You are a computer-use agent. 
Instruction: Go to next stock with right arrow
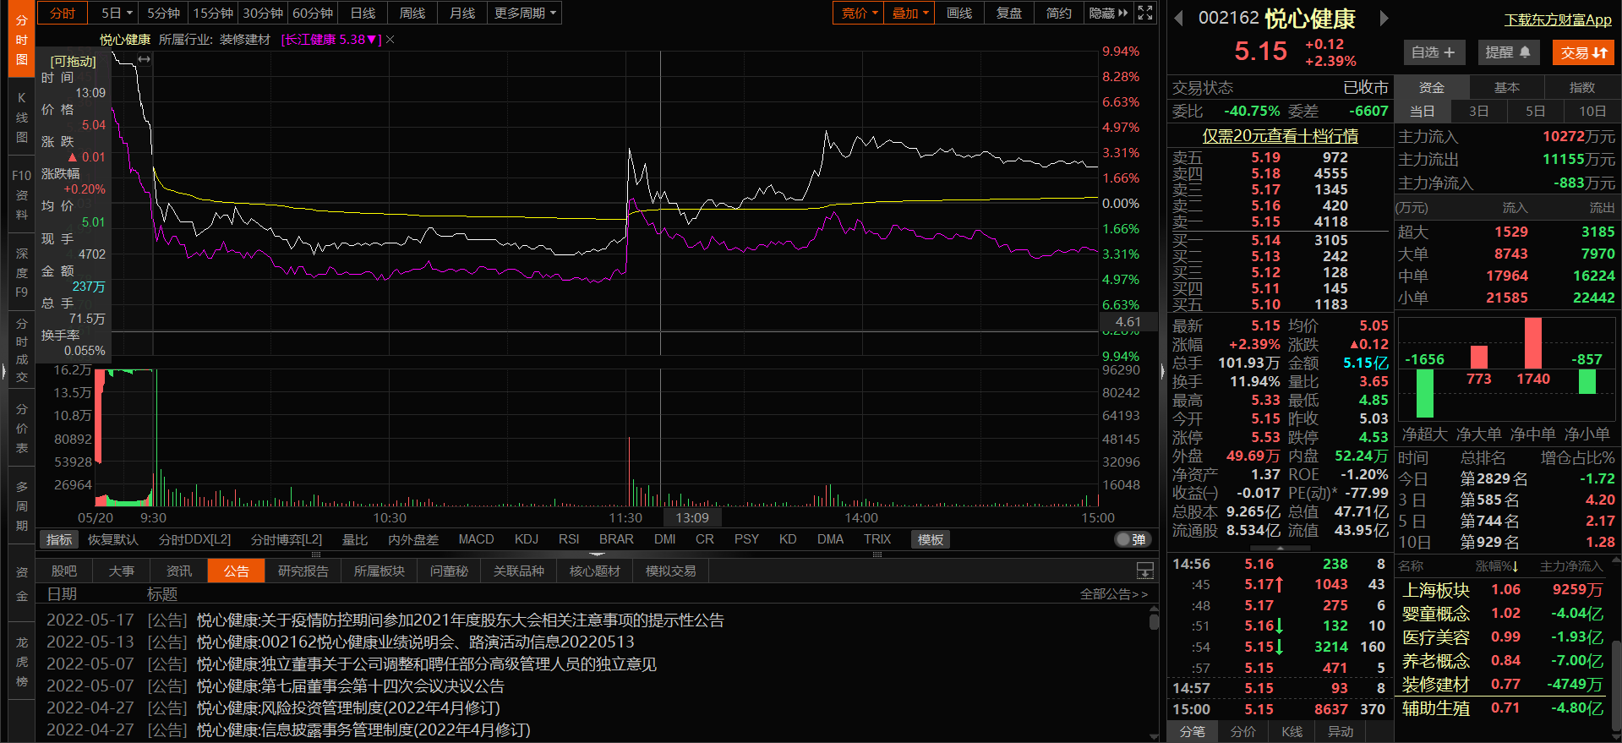tap(1384, 18)
